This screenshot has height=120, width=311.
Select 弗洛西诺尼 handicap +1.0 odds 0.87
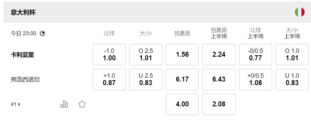[109, 80]
